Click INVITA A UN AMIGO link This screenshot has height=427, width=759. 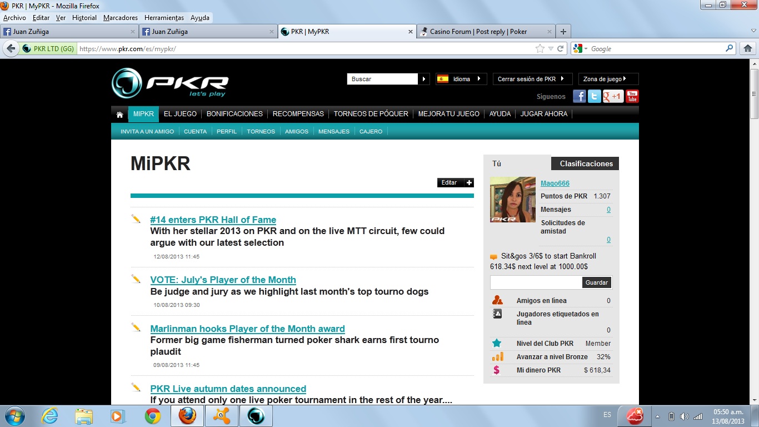click(x=147, y=132)
